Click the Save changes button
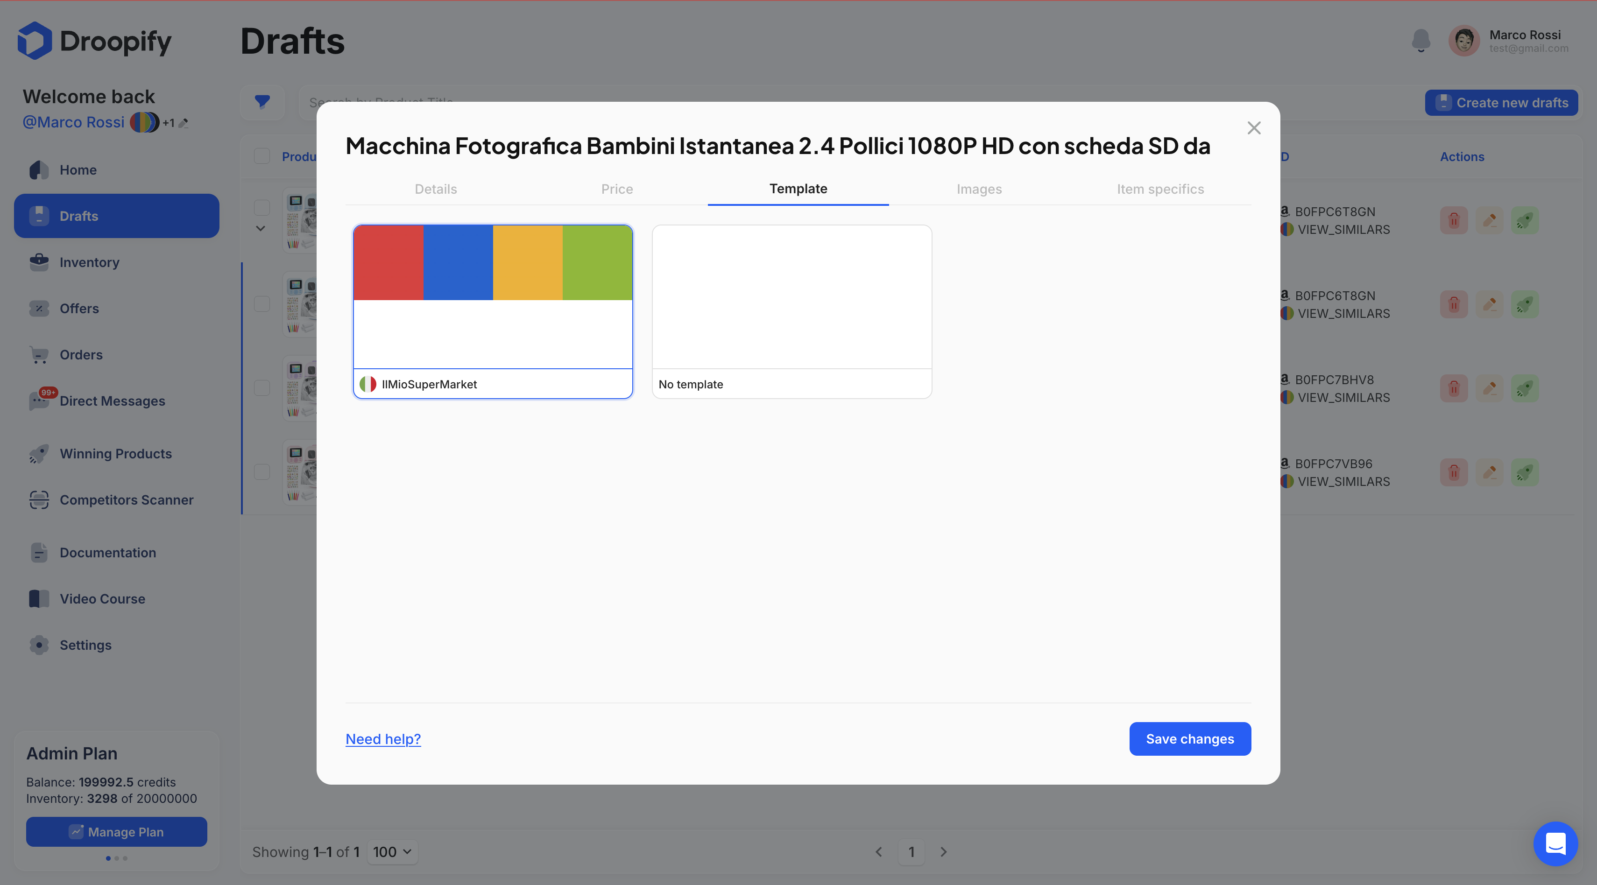Viewport: 1597px width, 885px height. 1190,739
